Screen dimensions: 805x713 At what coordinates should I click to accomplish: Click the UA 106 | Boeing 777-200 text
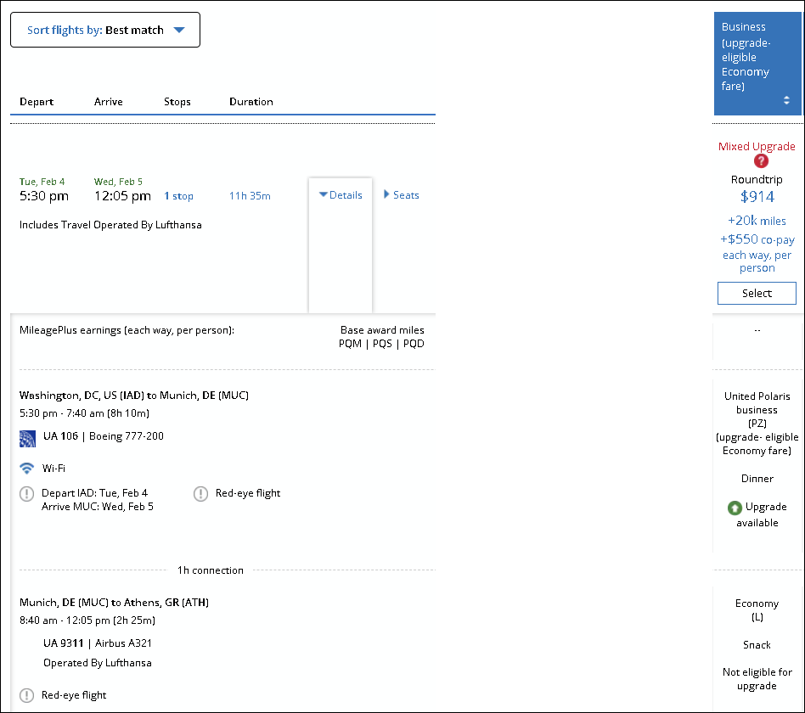104,436
